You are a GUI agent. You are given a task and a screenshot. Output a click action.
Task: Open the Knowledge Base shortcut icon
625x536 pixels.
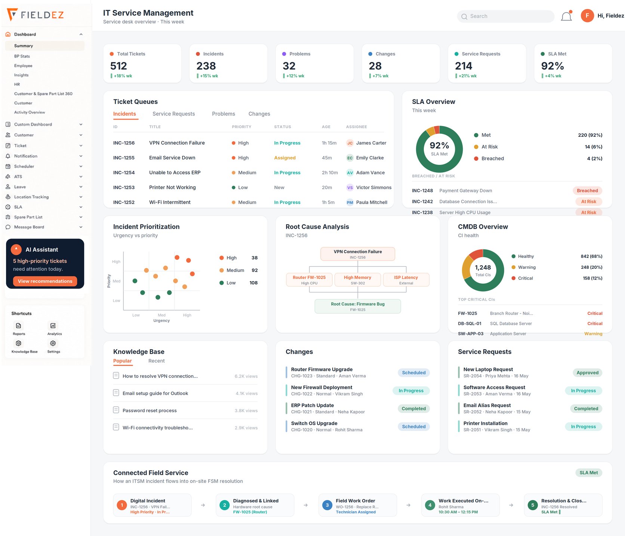click(19, 343)
